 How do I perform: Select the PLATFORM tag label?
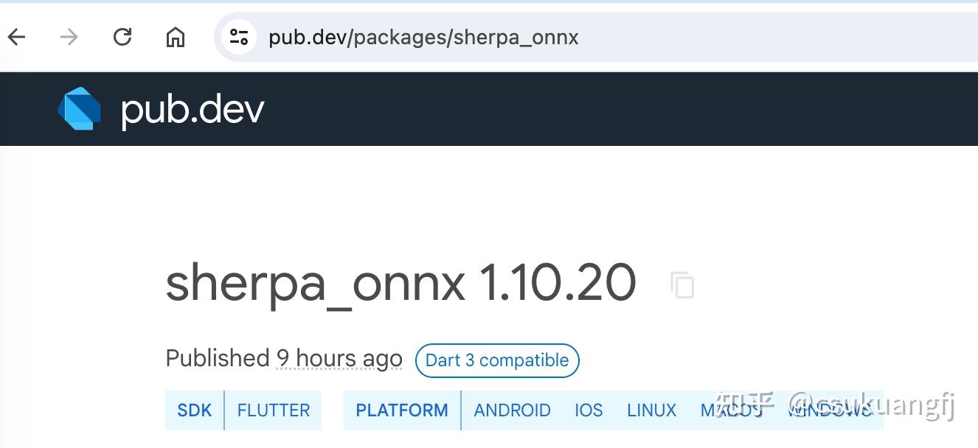402,410
